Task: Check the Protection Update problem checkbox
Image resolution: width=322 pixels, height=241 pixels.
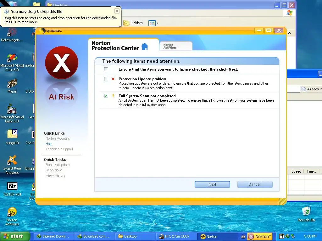Action: coord(106,79)
